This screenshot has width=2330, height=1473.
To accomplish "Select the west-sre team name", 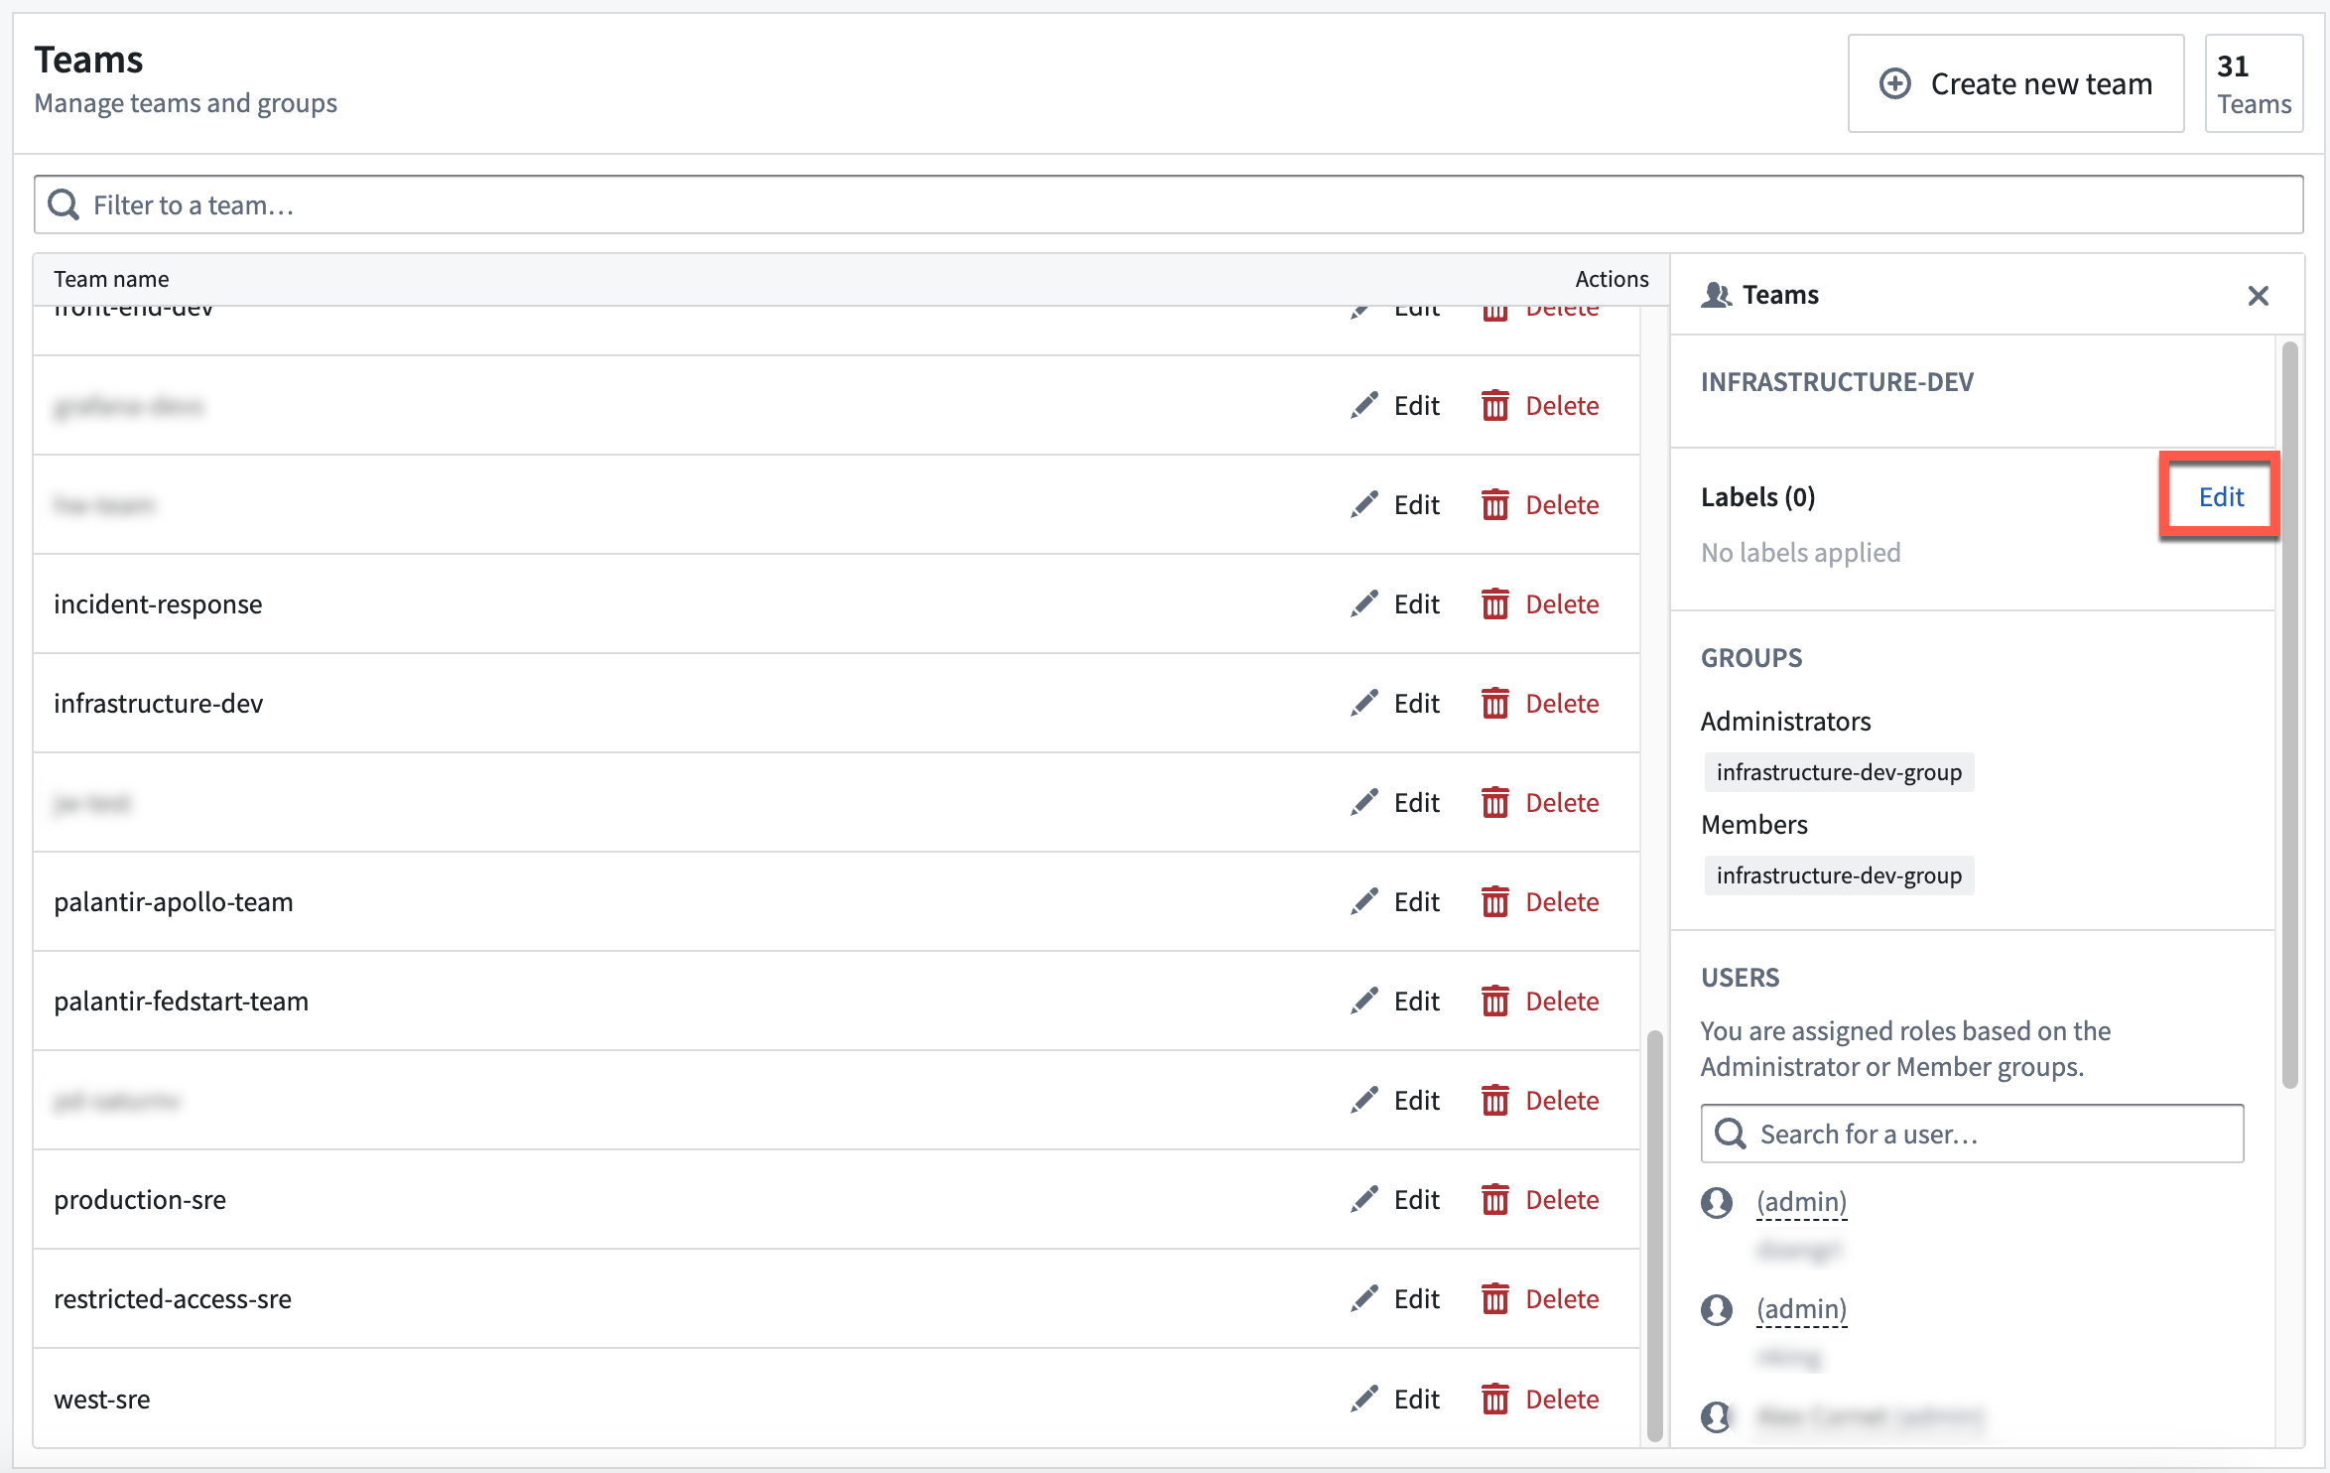I will 102,1399.
